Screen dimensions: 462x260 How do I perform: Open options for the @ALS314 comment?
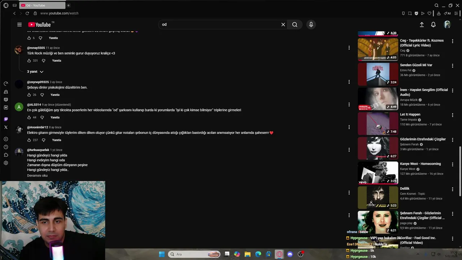(x=349, y=104)
